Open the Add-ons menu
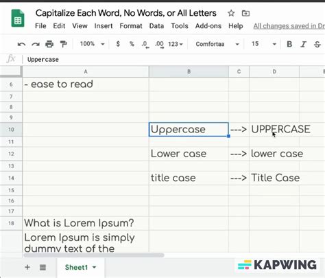The height and width of the screenshot is (278, 325). coord(208,26)
